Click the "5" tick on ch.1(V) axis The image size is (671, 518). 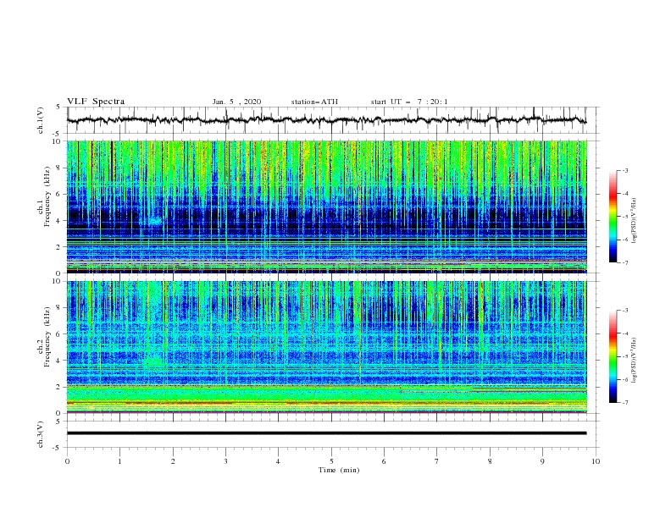tap(60, 107)
